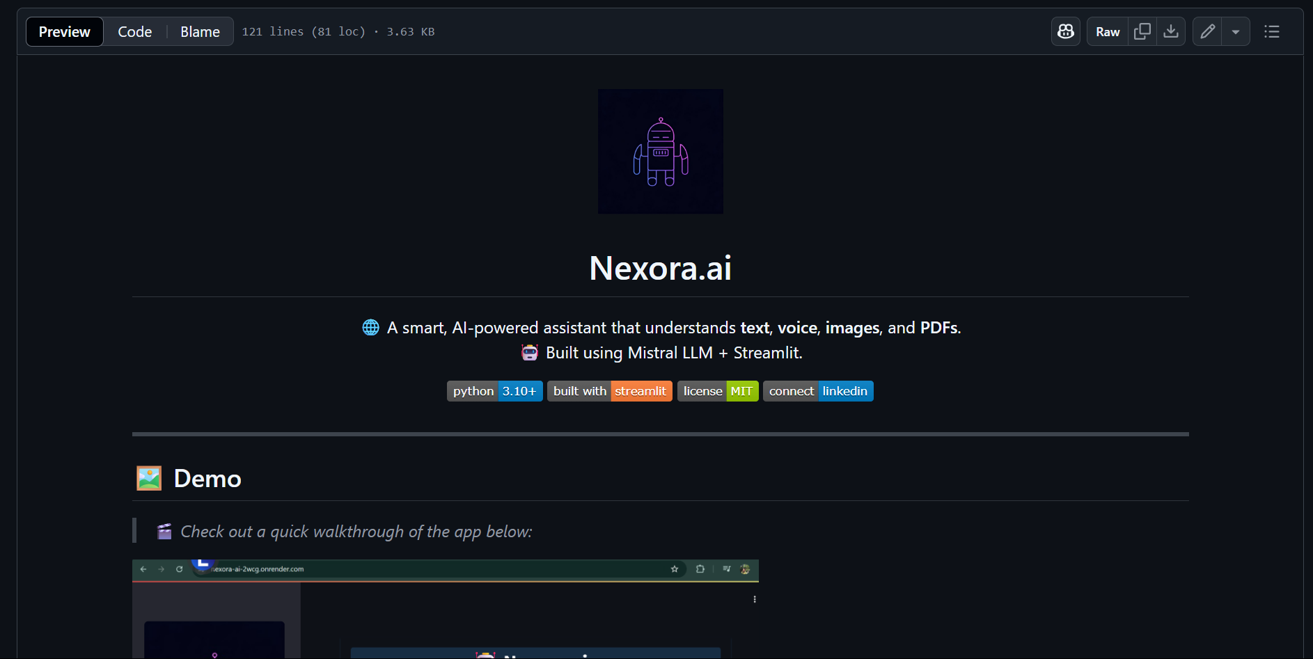Viewport: 1313px width, 659px height.
Task: Open the built with streamlit badge
Action: (610, 391)
